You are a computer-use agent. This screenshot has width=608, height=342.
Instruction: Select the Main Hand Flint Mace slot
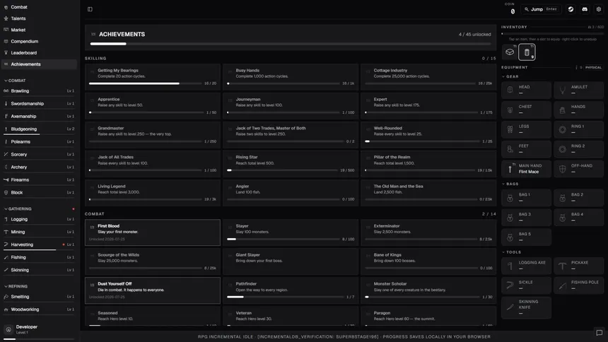coord(526,169)
